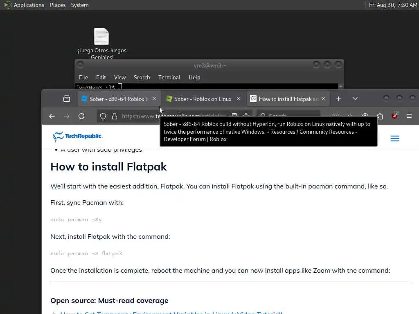Open the terminal Search menu
419x314 pixels.
(x=142, y=77)
